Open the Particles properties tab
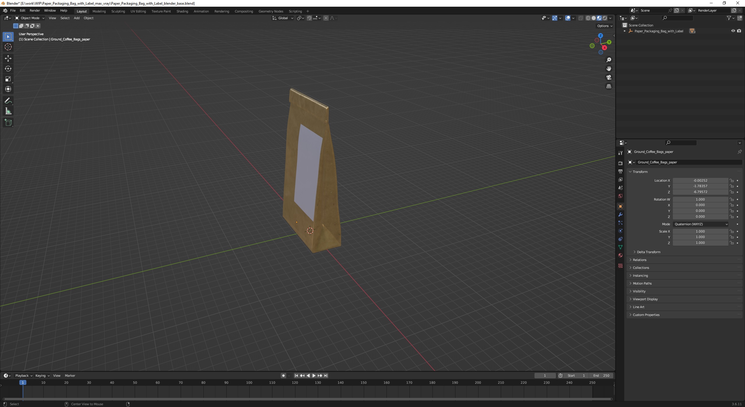 (x=620, y=223)
